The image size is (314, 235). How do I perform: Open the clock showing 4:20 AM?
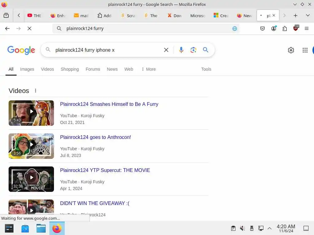point(286,228)
